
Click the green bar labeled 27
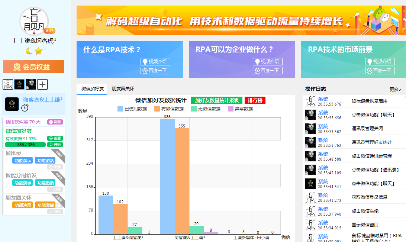[x=135, y=230]
